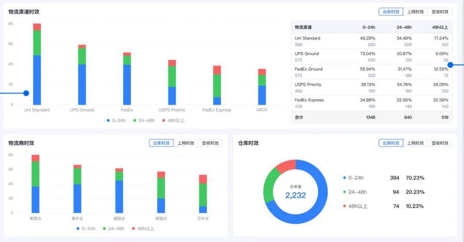Click the 日本仓 x-axis label

pos(203,219)
